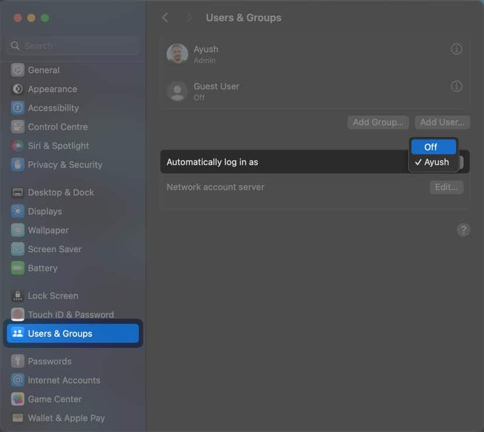The height and width of the screenshot is (432, 484).
Task: Edit the Network account server
Action: coord(447,187)
